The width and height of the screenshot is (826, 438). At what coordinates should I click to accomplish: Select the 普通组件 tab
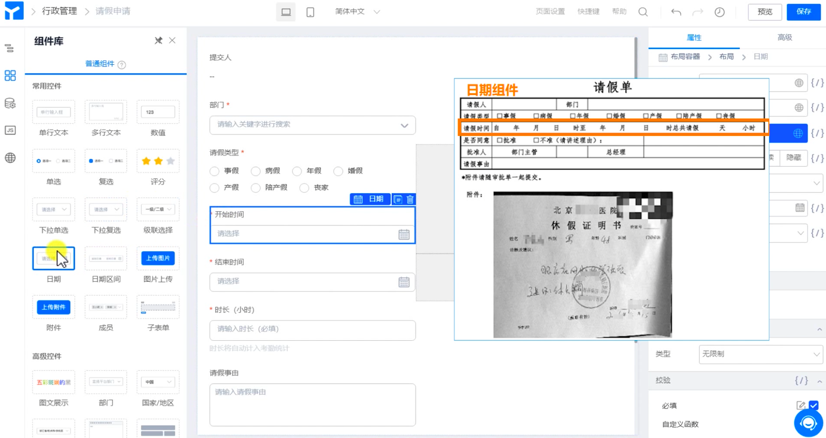(100, 64)
